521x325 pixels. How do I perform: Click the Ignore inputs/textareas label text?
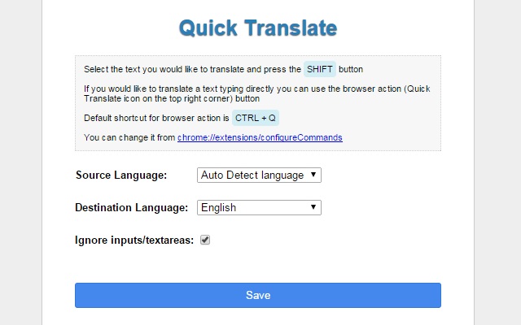click(134, 240)
